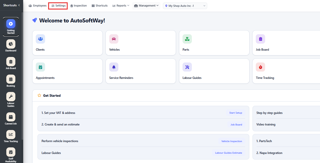Click the star icon next to Get Started
This screenshot has height=163, width=320.
(x=39, y=95)
